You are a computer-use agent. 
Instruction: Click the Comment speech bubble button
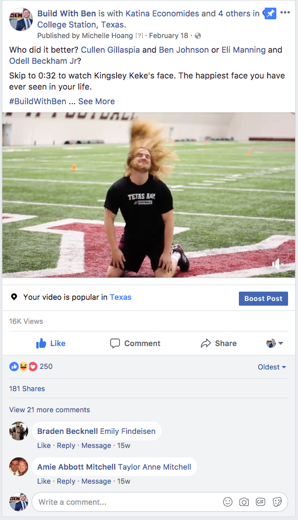click(135, 343)
